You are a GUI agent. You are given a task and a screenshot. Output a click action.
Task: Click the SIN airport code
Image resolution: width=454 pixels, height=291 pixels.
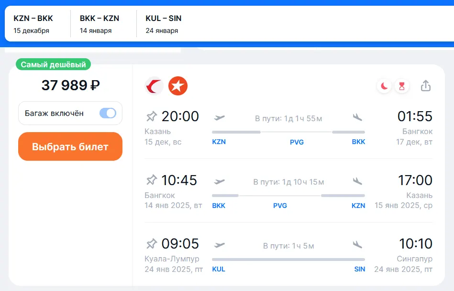[x=359, y=270]
